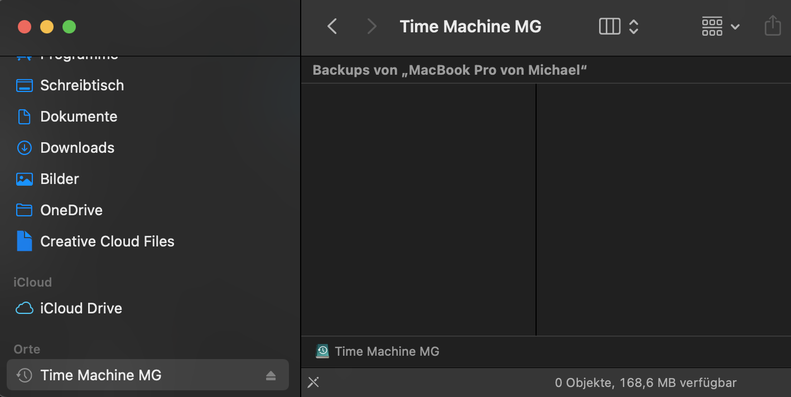Go back with the left chevron
The height and width of the screenshot is (397, 791).
tap(332, 26)
